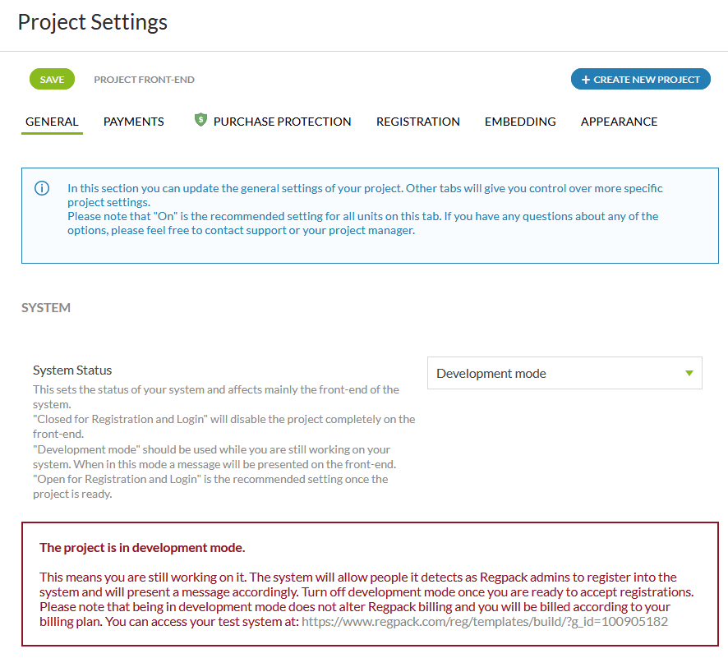Open the Payments tab
The image size is (728, 658).
(134, 122)
